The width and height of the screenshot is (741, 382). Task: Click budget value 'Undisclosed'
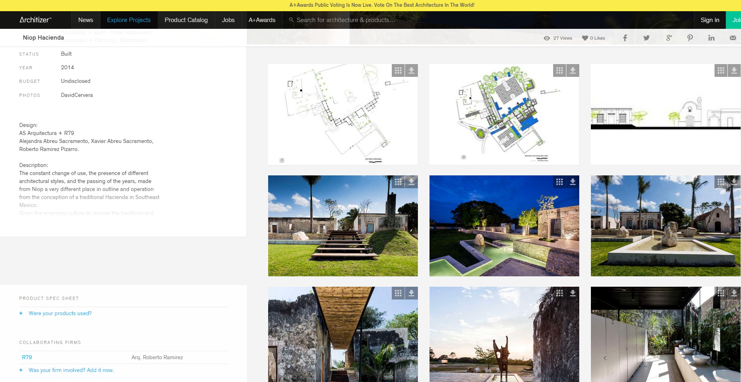(75, 81)
